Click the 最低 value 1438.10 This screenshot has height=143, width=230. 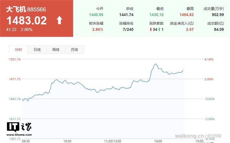pyautogui.click(x=156, y=15)
